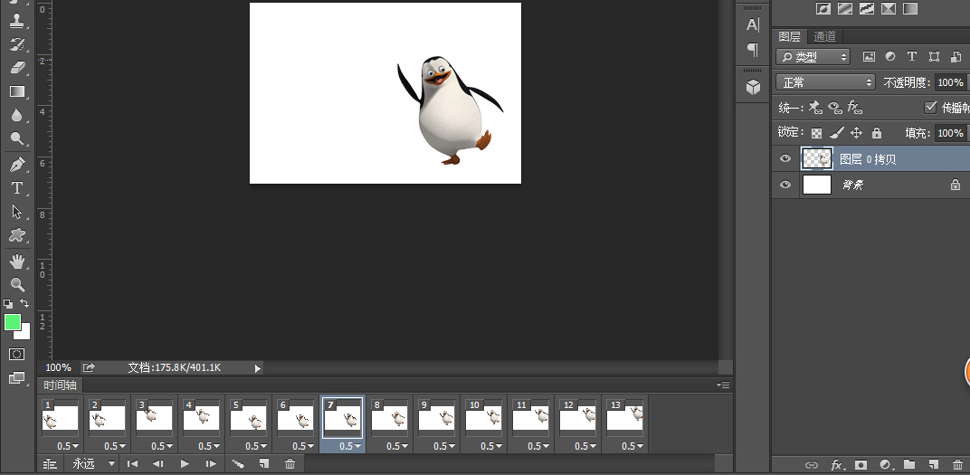This screenshot has height=475, width=970.
Task: Switch to the 通道 tab
Action: pos(824,37)
